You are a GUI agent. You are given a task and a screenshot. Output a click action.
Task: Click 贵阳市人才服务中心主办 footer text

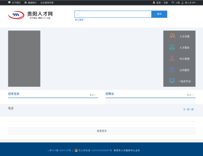point(127,150)
